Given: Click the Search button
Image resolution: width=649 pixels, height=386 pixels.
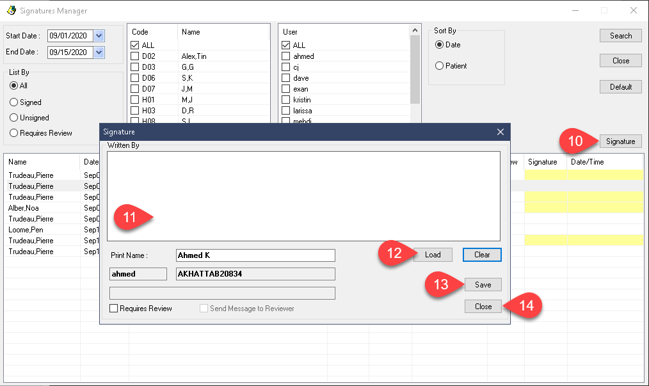Looking at the screenshot, I should (620, 36).
